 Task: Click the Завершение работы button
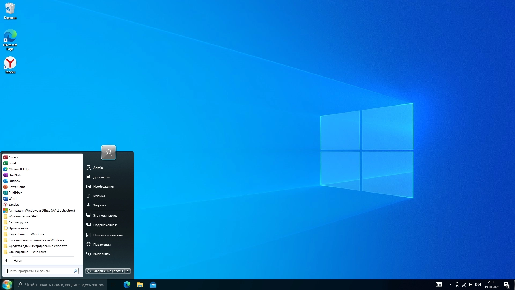point(105,271)
